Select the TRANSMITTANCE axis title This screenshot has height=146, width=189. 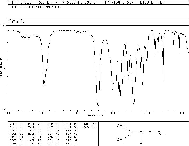[1, 68]
